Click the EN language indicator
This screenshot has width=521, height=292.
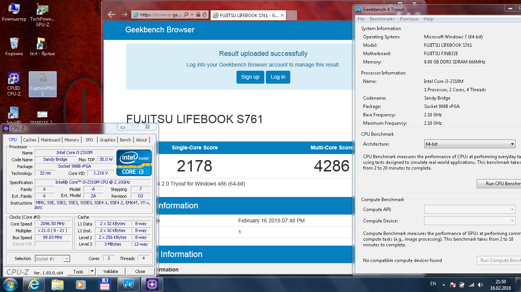tap(433, 284)
